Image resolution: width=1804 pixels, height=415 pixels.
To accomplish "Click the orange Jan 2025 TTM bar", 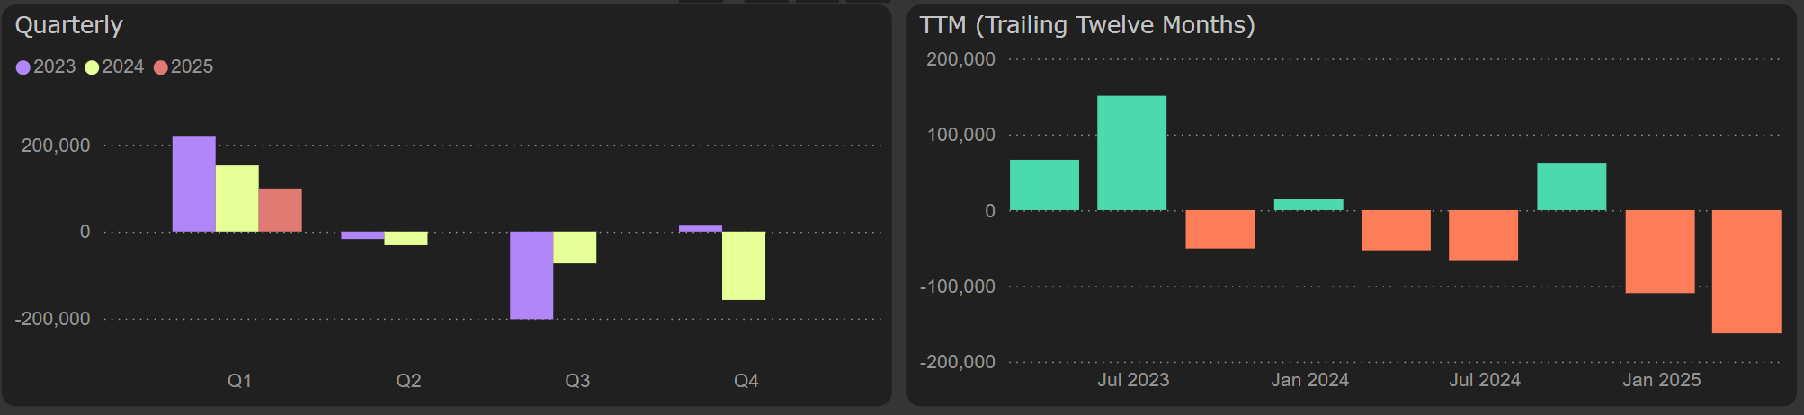I will 1659,252.
